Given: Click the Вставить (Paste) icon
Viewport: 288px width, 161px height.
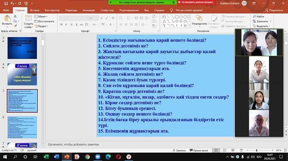Looking at the screenshot, I should (7, 21).
